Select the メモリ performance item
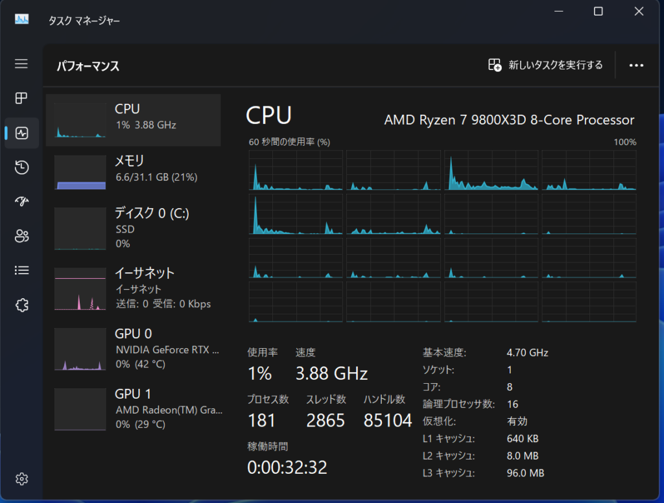 [x=134, y=172]
